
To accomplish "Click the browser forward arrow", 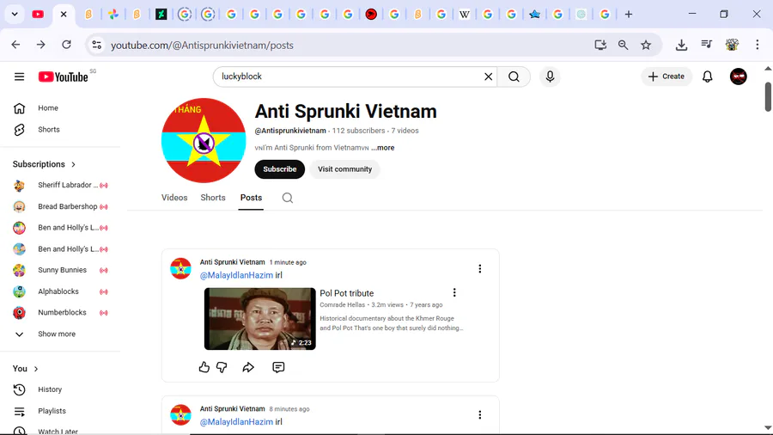I will point(41,46).
